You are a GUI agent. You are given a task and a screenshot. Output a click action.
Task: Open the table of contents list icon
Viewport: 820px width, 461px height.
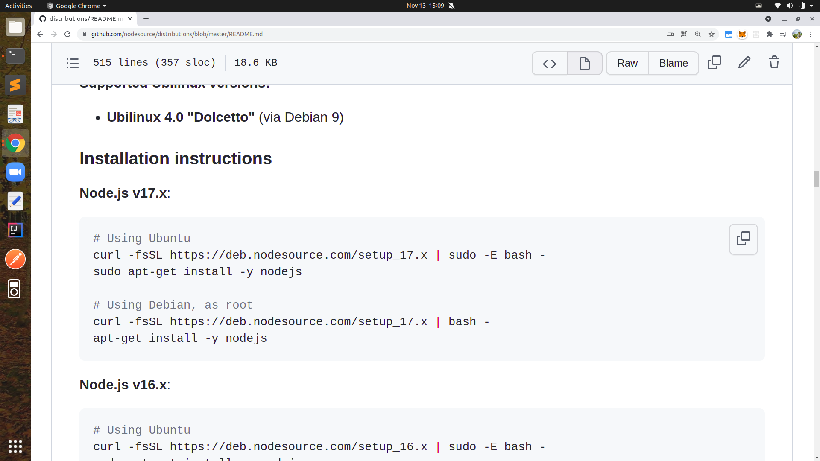pos(73,63)
